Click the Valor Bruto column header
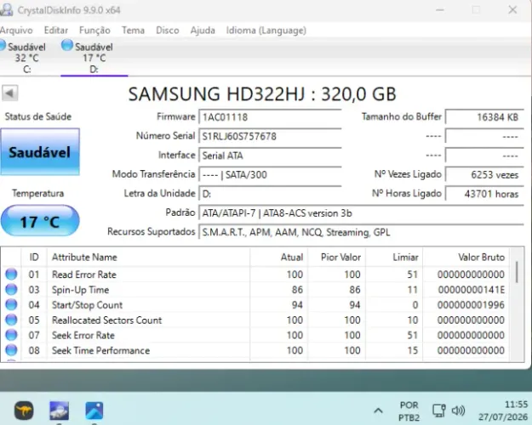Image resolution: width=532 pixels, height=425 pixels. (x=466, y=258)
